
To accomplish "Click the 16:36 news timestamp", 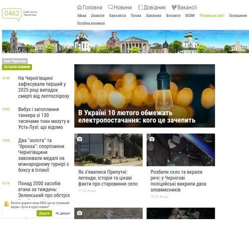I will coord(6,78).
